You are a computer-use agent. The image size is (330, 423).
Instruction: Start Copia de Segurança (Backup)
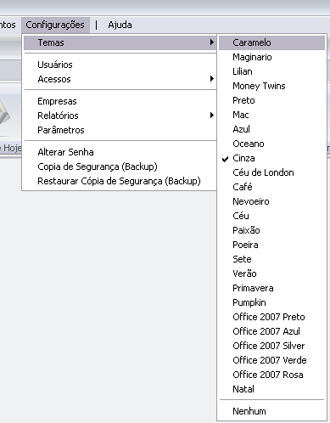coord(120,166)
